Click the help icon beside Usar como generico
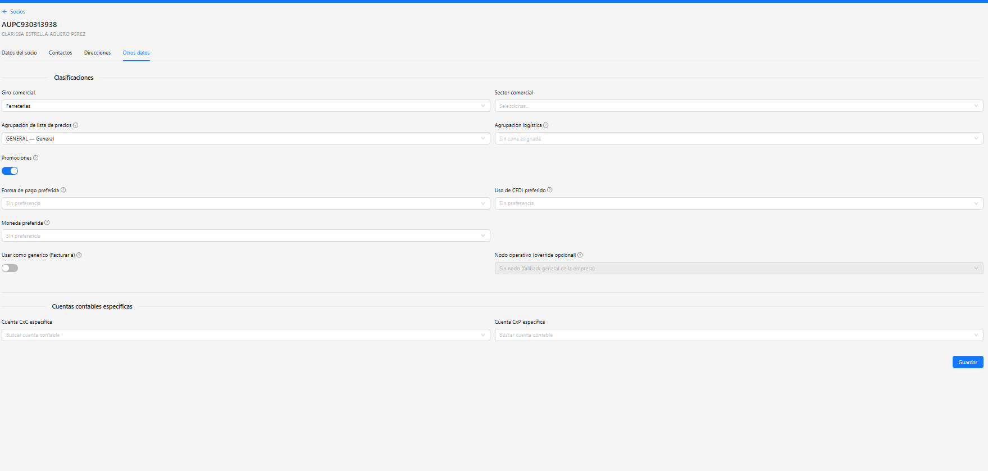Viewport: 988px width, 471px height. coord(79,255)
